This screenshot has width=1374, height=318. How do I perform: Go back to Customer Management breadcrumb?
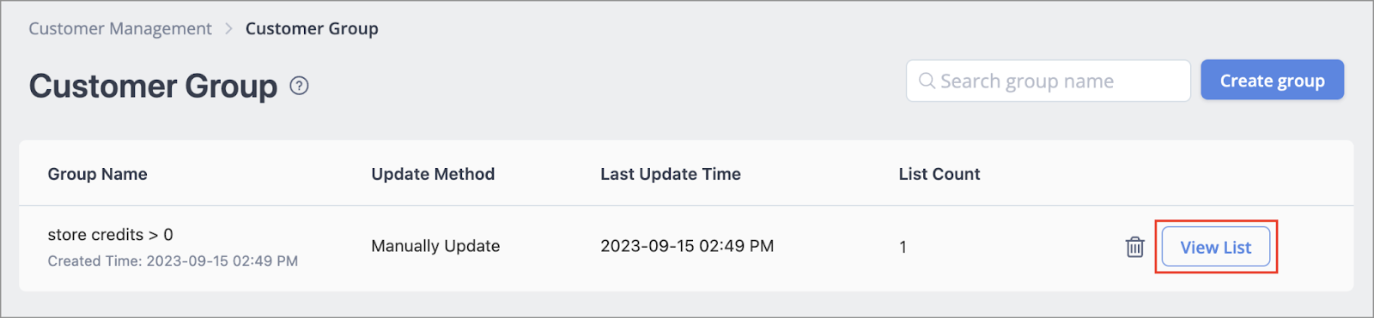(120, 28)
